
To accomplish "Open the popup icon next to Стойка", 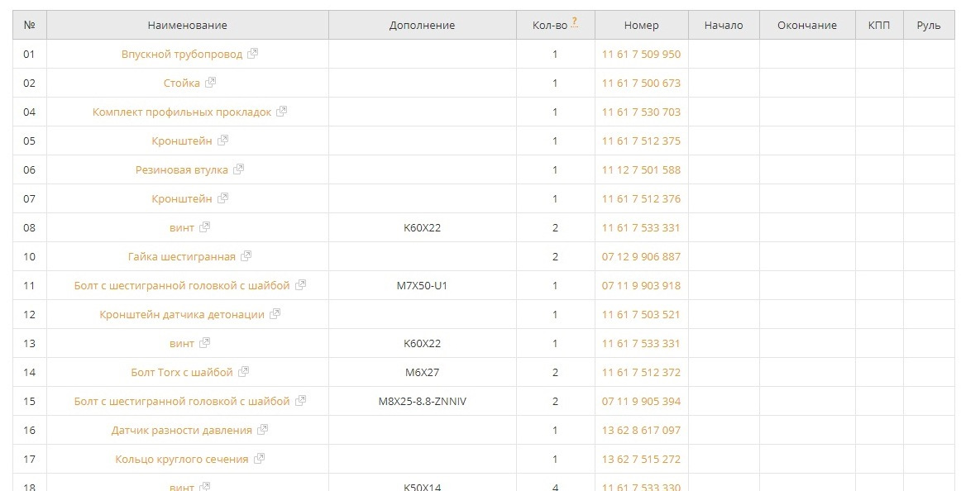I will click(x=211, y=83).
